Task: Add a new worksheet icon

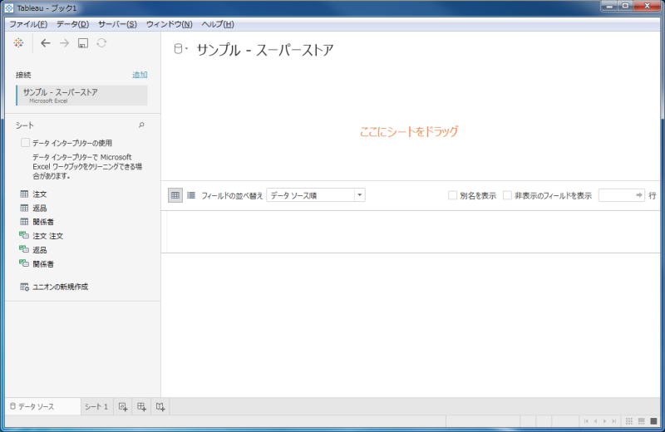Action: tap(123, 406)
